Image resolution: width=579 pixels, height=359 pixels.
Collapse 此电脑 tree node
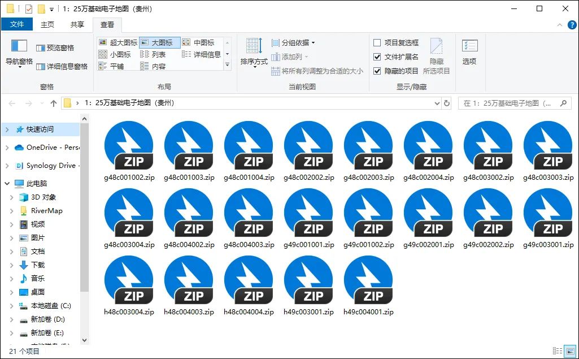point(7,183)
